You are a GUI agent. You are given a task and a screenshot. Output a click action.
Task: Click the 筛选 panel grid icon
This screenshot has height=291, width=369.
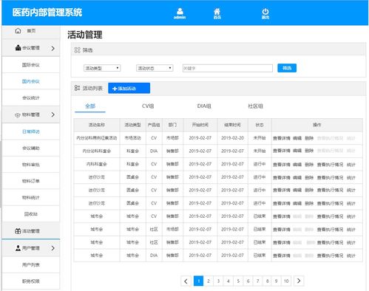pyautogui.click(x=77, y=50)
